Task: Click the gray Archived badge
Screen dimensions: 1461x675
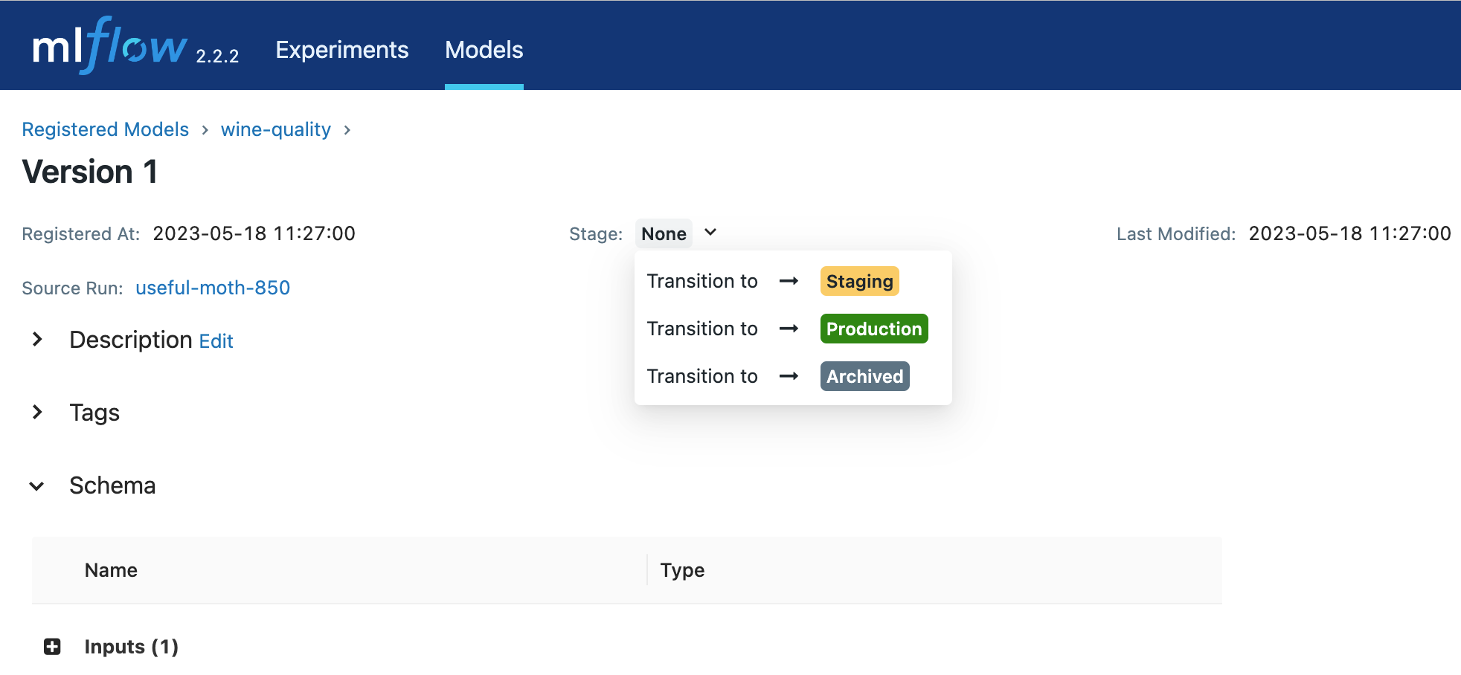Action: tap(865, 376)
